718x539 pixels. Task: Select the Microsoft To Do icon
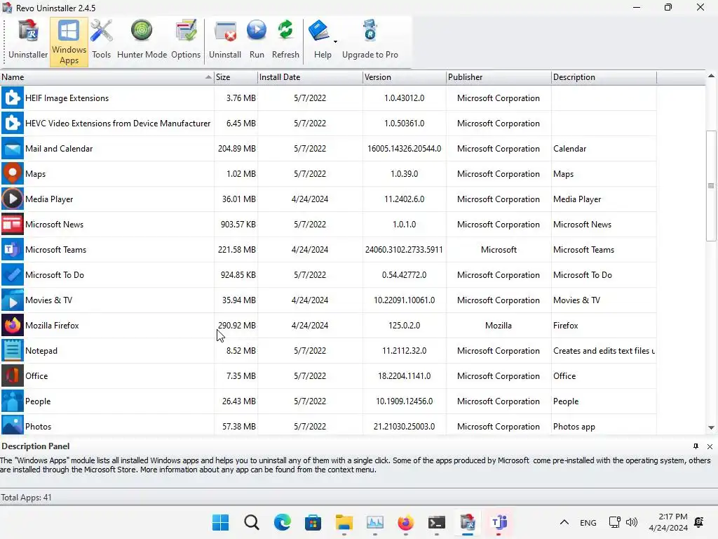(x=13, y=274)
